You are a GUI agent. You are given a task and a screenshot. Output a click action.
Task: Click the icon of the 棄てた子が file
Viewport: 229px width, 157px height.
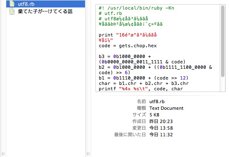[12, 11]
